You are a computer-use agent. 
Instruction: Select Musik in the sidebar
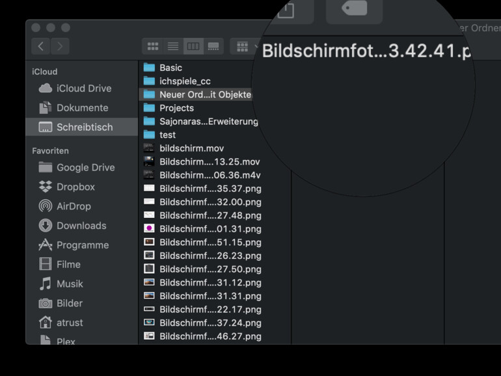click(70, 284)
